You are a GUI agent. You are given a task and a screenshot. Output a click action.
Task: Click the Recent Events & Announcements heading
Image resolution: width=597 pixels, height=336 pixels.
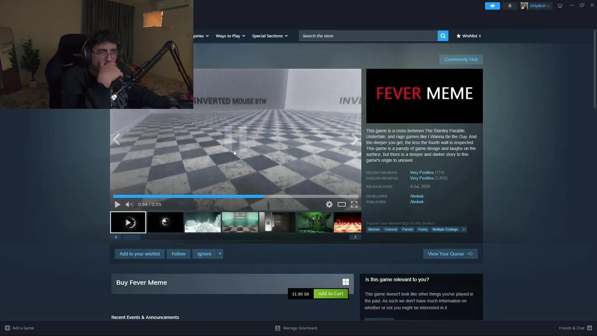pos(145,317)
